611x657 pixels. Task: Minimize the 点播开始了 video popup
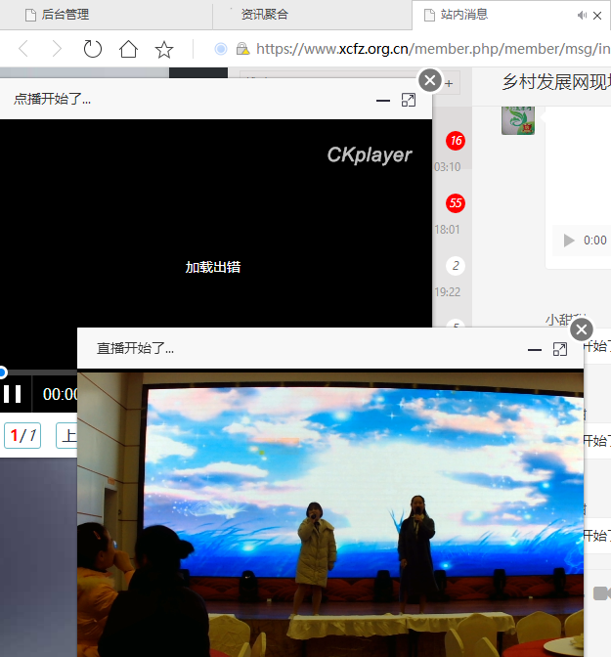(383, 100)
